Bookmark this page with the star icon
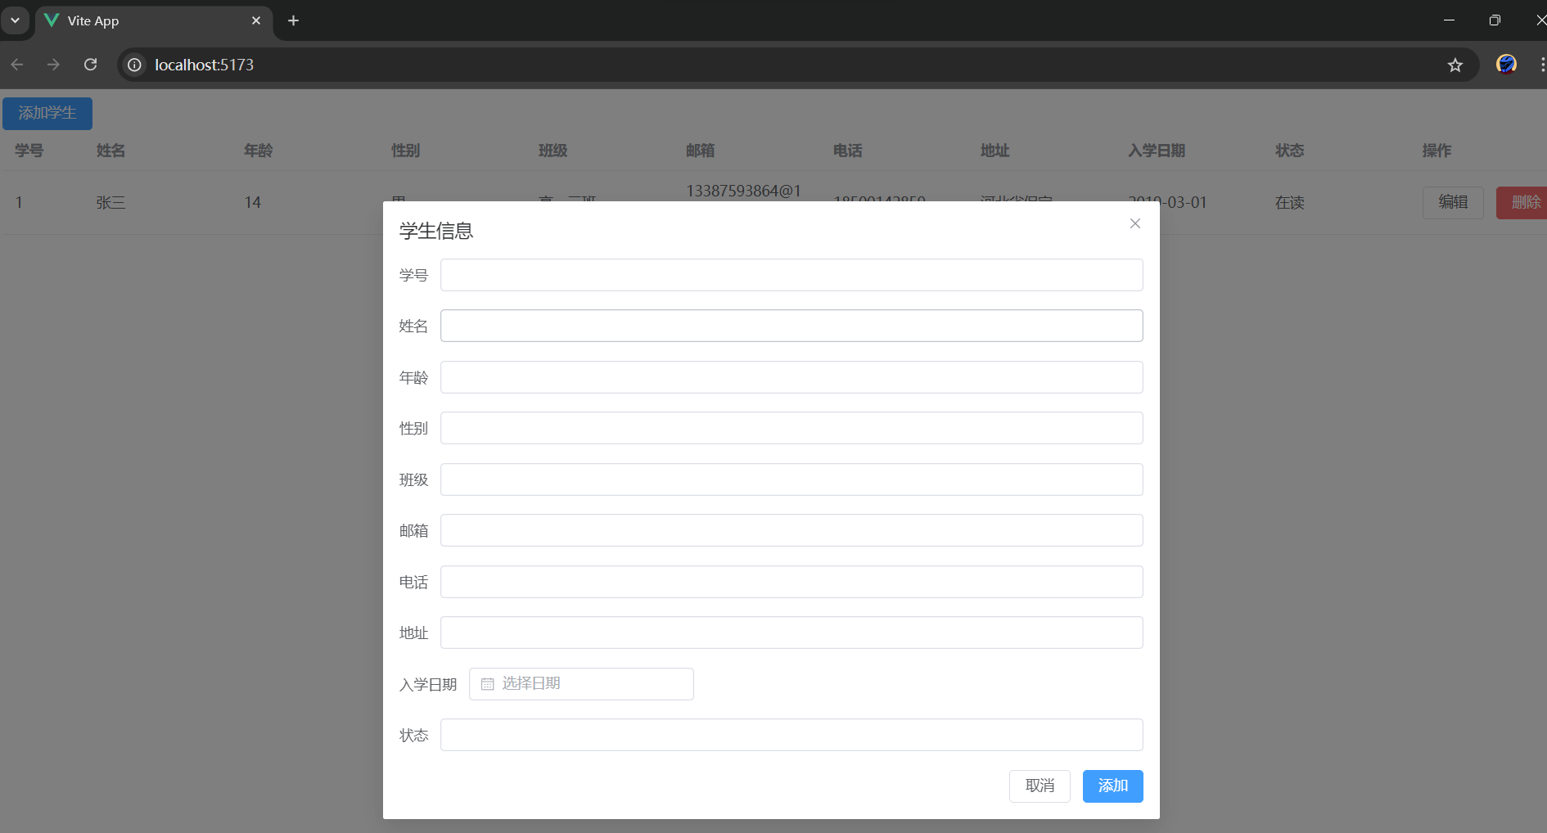The width and height of the screenshot is (1547, 833). tap(1455, 65)
